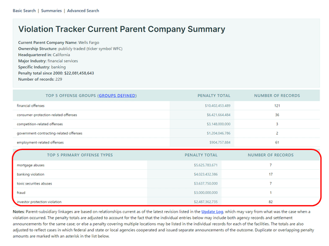Click the $2,487,362,735 penalty total
The width and height of the screenshot is (329, 246).
point(206,202)
